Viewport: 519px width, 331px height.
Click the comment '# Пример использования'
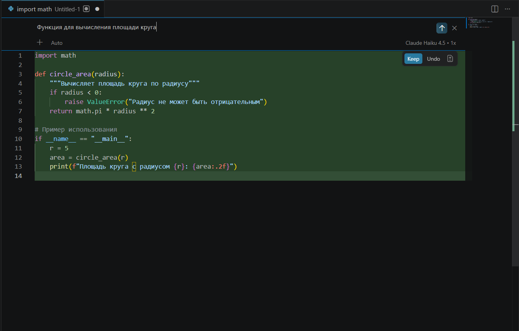[76, 130]
